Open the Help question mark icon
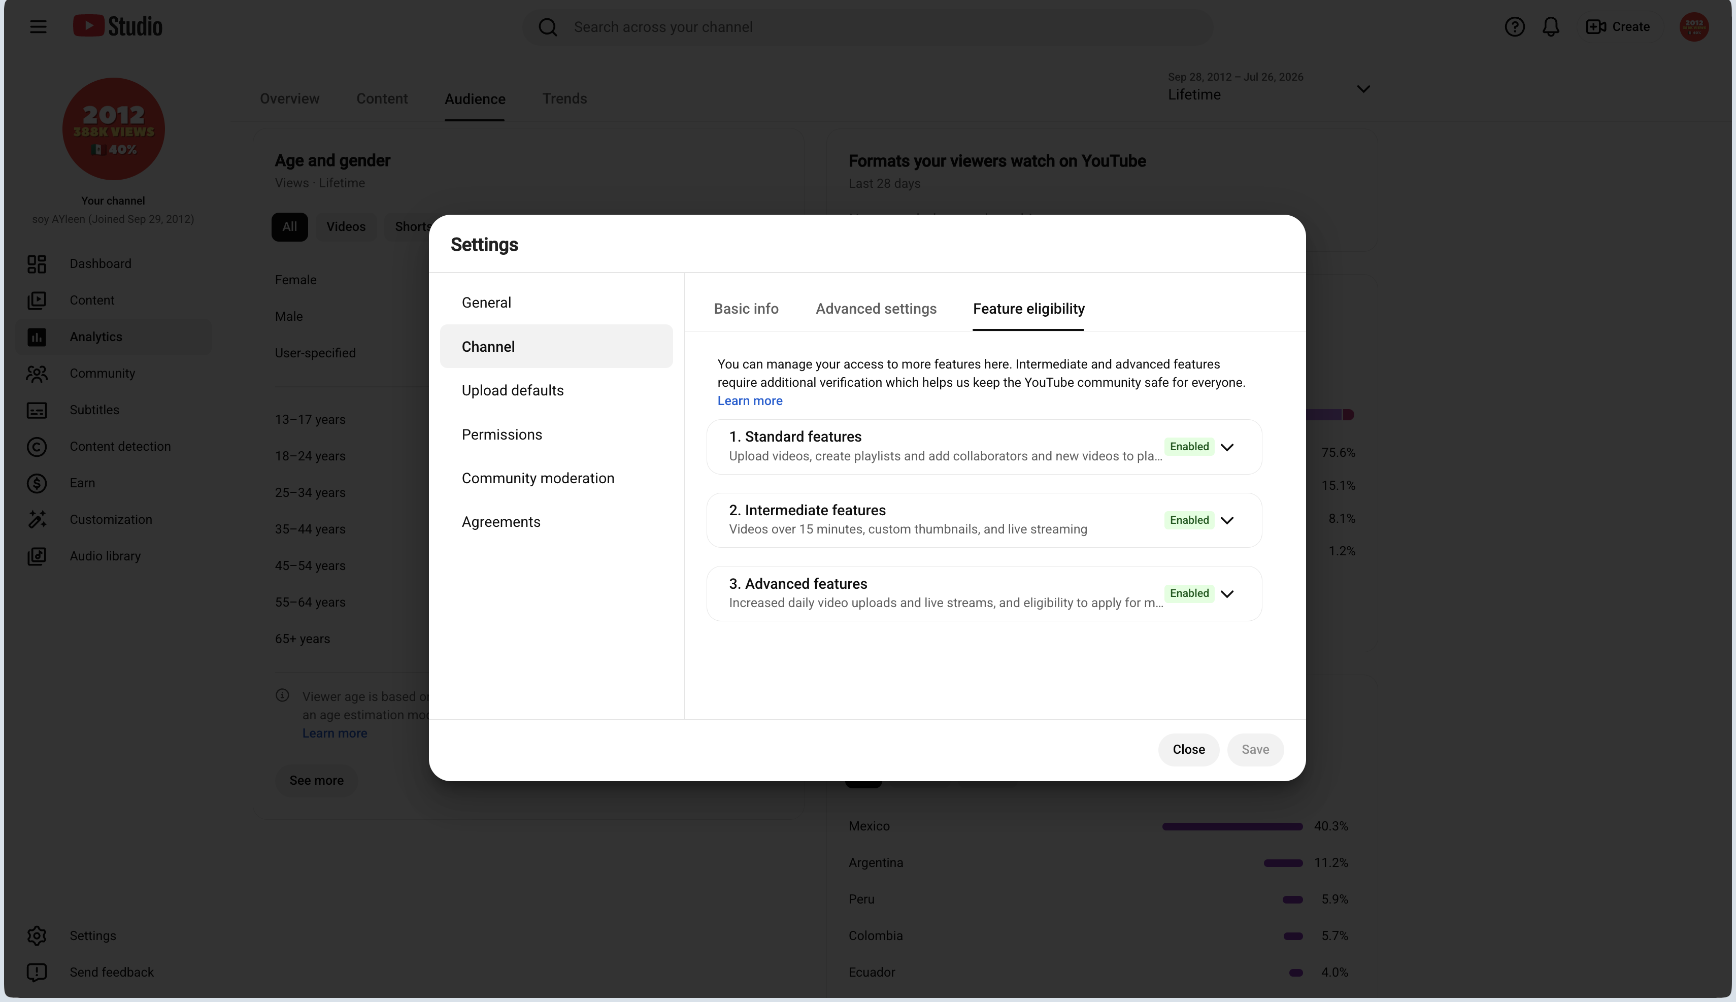This screenshot has height=1002, width=1736. click(1515, 27)
